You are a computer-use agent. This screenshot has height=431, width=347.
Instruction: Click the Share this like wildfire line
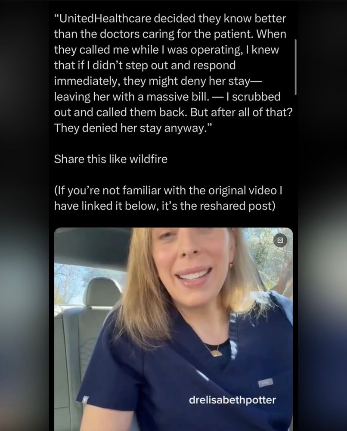click(111, 159)
